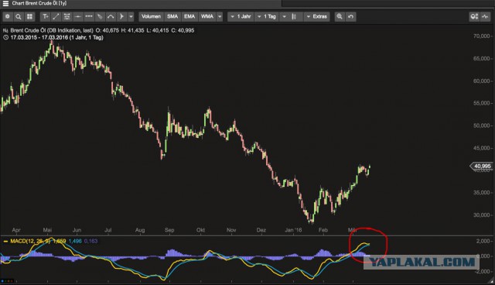Click the 'Sep' label on the time axis
The image size is (495, 285).
169,230
